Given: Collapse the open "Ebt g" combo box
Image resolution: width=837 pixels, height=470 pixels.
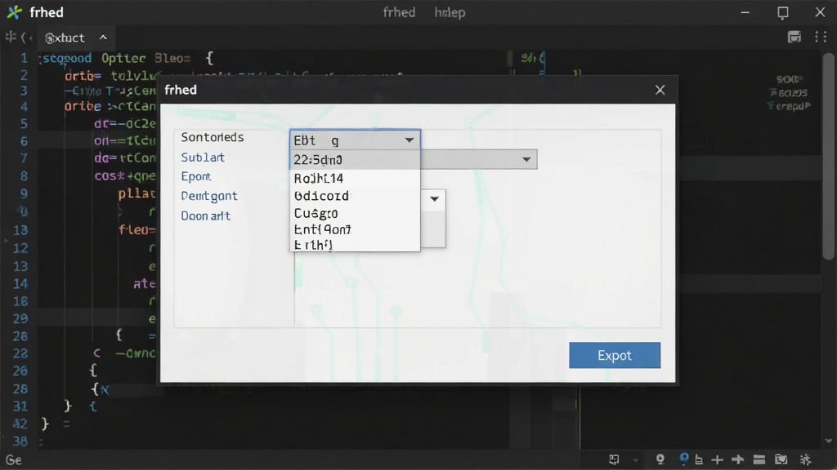Looking at the screenshot, I should pos(409,140).
